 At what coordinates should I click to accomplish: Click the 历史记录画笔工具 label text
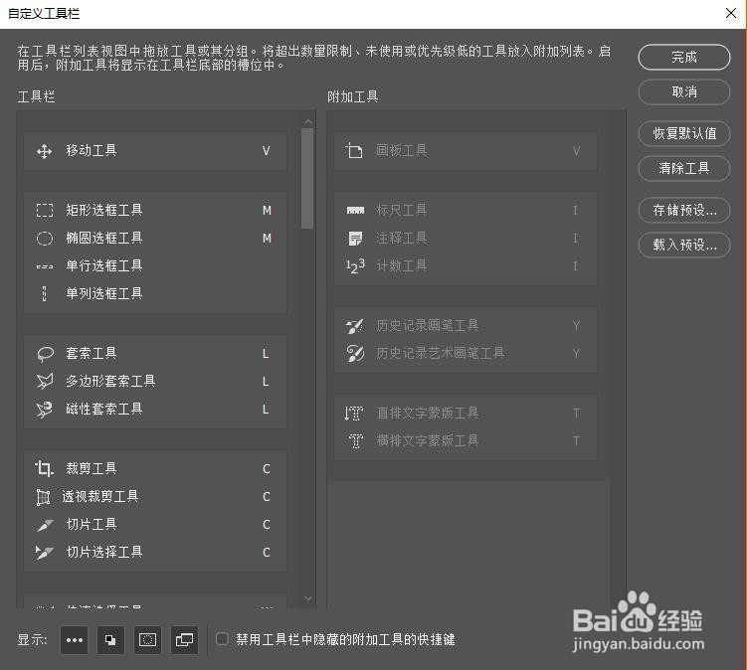point(428,326)
